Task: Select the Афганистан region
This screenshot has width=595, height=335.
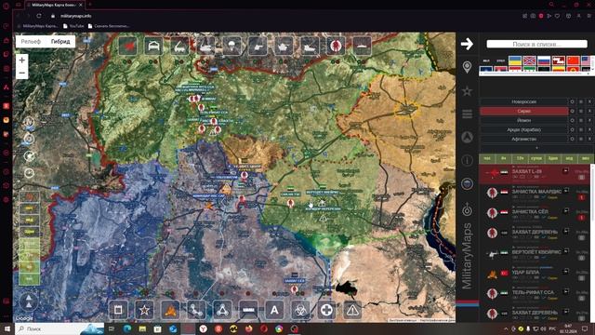Action: 523,139
